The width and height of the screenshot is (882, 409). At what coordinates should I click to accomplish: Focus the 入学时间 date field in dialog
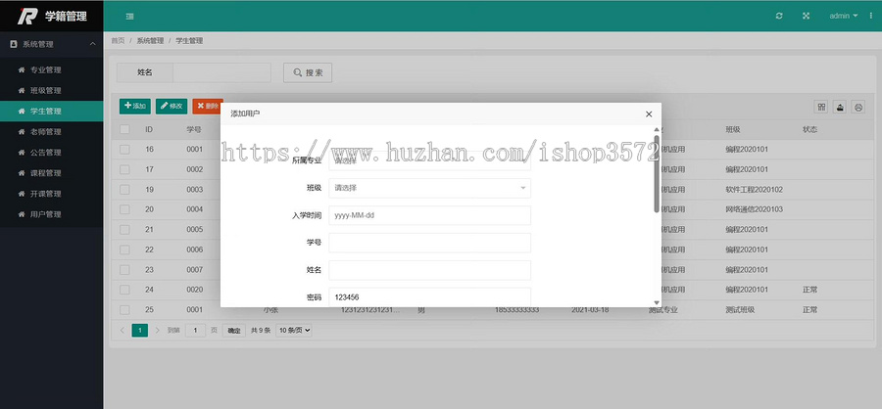click(430, 215)
